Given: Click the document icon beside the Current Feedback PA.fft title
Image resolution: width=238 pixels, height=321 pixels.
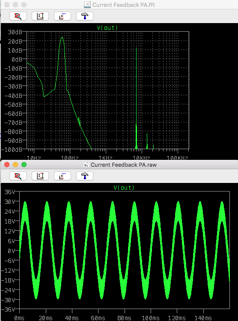Looking at the screenshot, I should (x=87, y=5).
